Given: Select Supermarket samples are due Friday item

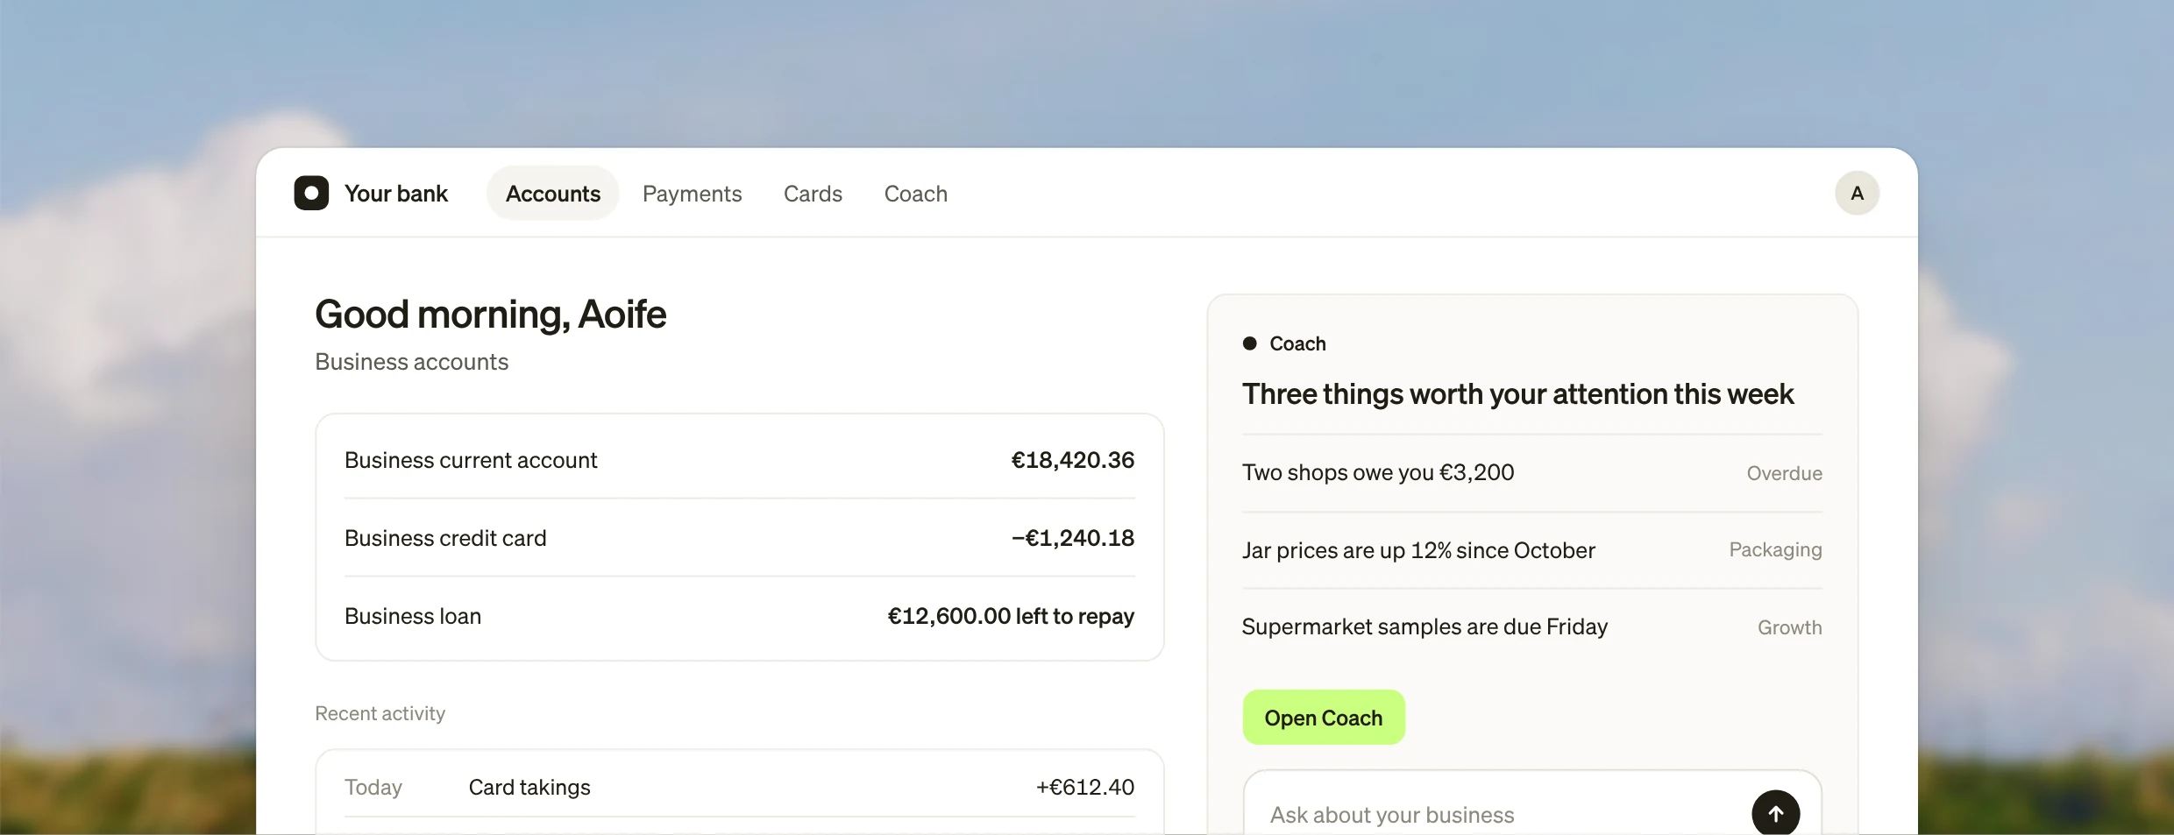Looking at the screenshot, I should (x=1531, y=627).
